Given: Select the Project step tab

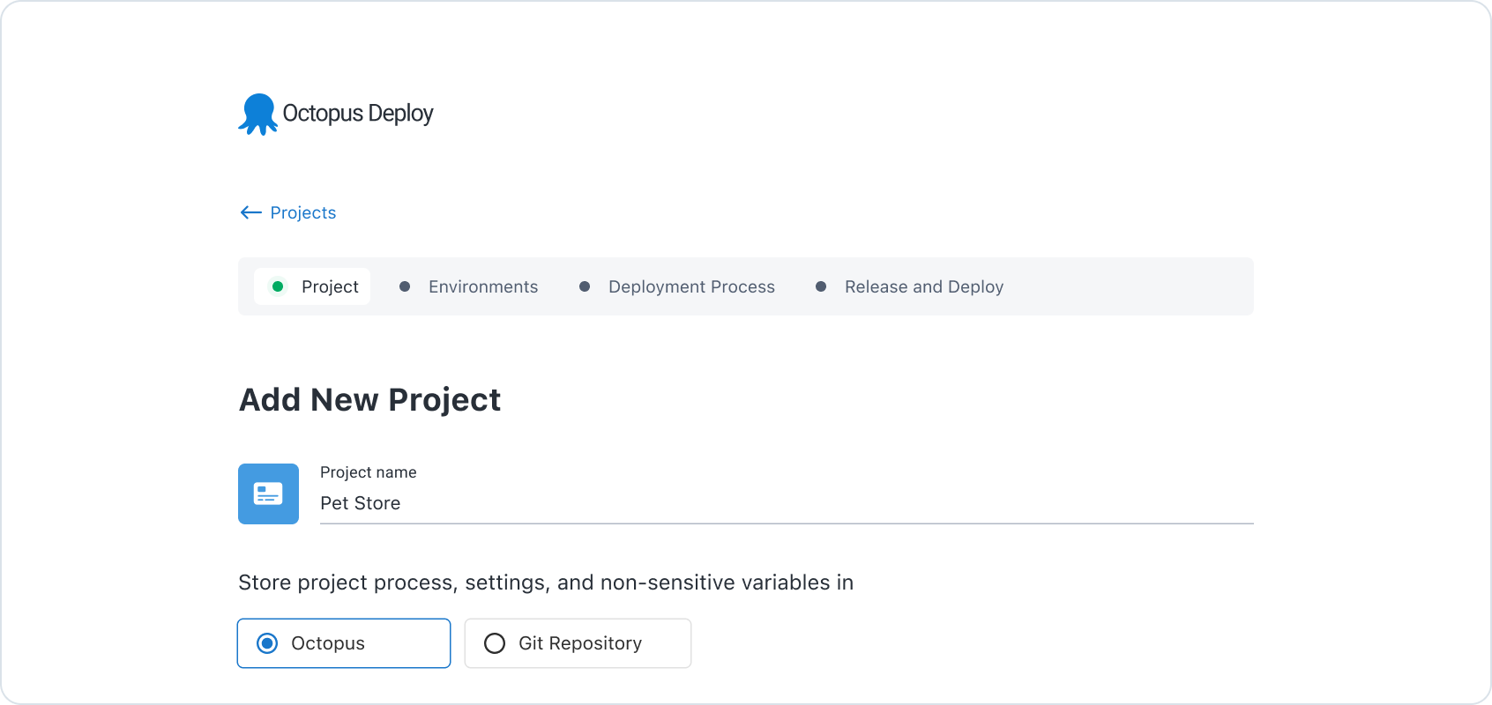Looking at the screenshot, I should tap(312, 286).
